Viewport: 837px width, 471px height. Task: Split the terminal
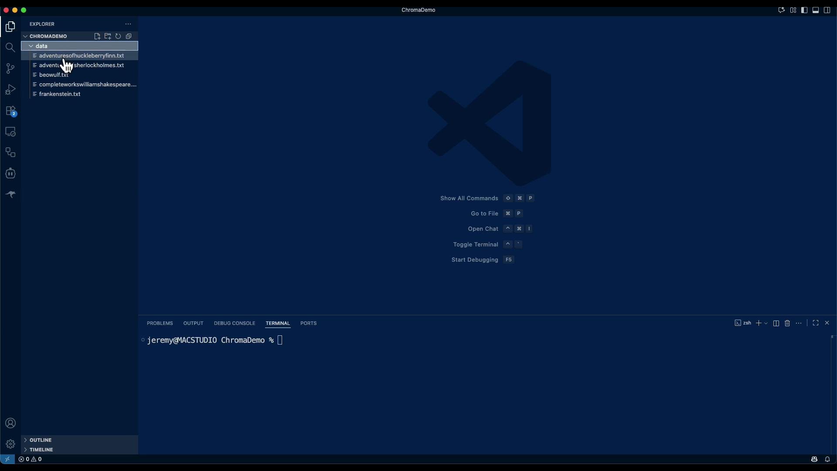click(x=776, y=323)
